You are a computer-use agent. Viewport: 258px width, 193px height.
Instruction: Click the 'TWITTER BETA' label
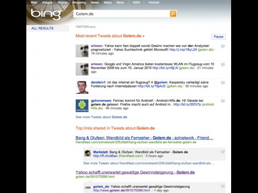tap(85, 27)
